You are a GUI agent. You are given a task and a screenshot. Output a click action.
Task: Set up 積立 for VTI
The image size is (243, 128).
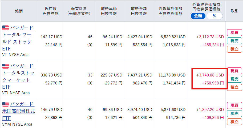tap(234, 87)
